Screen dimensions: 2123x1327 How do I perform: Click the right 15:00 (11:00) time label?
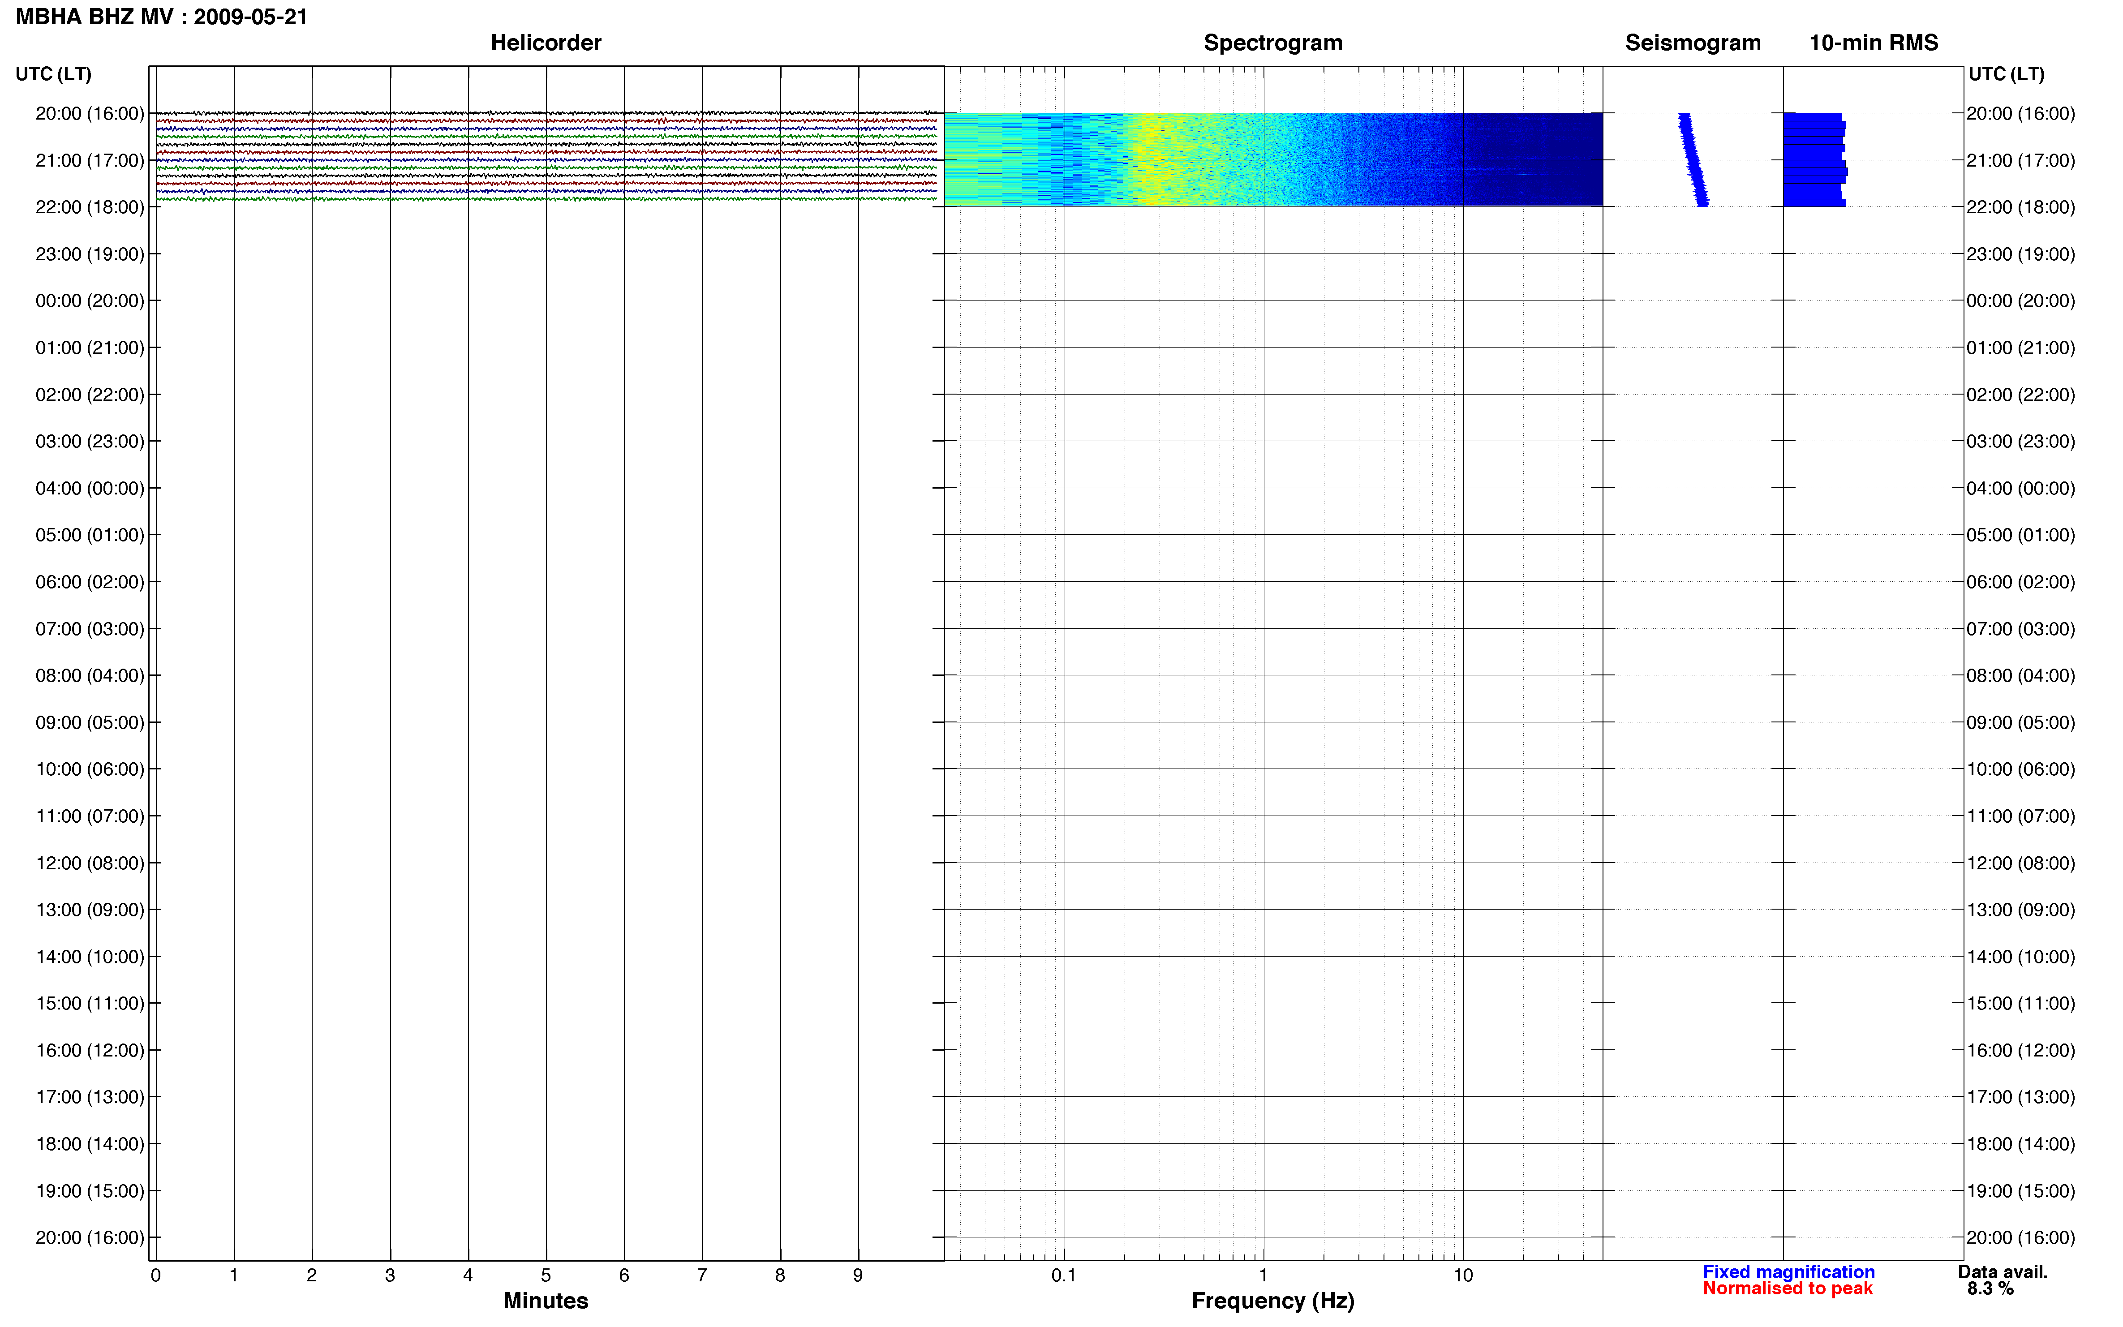(2020, 1003)
